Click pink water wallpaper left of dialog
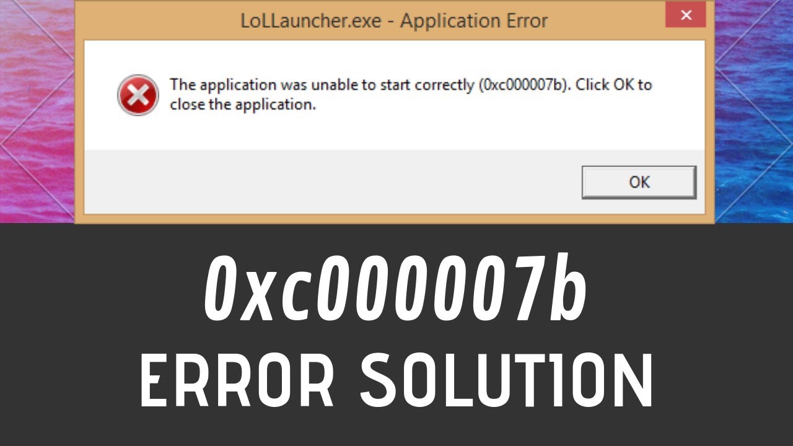 (x=37, y=111)
